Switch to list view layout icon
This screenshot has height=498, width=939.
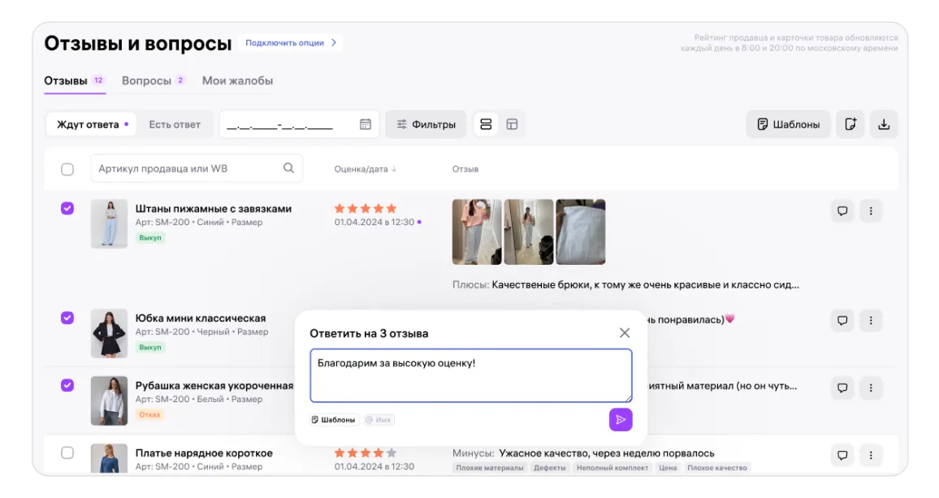point(486,124)
